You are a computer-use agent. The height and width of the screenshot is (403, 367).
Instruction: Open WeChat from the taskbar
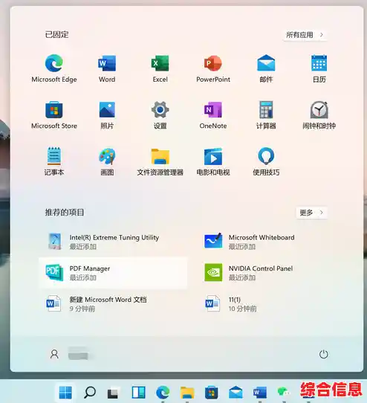[x=283, y=393]
